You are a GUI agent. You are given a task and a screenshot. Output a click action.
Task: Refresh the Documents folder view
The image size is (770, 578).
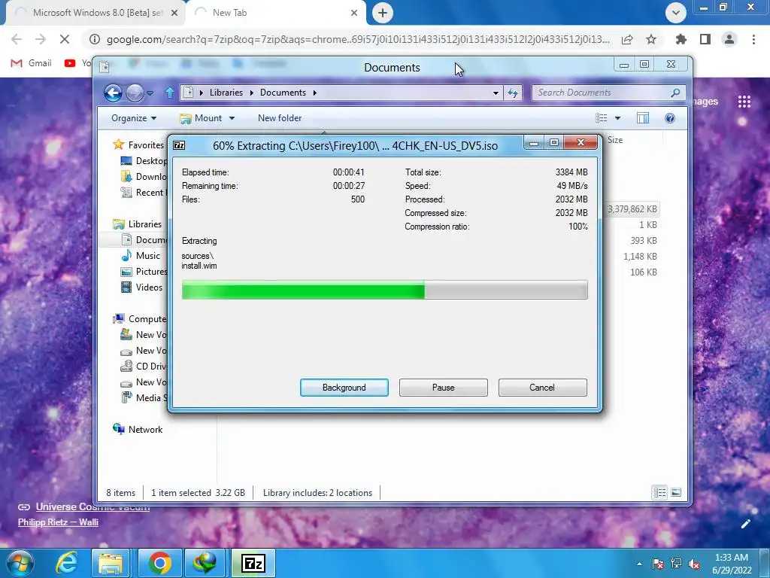click(x=513, y=93)
